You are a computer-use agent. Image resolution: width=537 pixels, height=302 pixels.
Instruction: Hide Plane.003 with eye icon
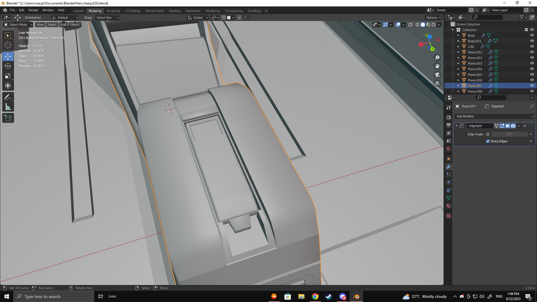click(x=532, y=63)
